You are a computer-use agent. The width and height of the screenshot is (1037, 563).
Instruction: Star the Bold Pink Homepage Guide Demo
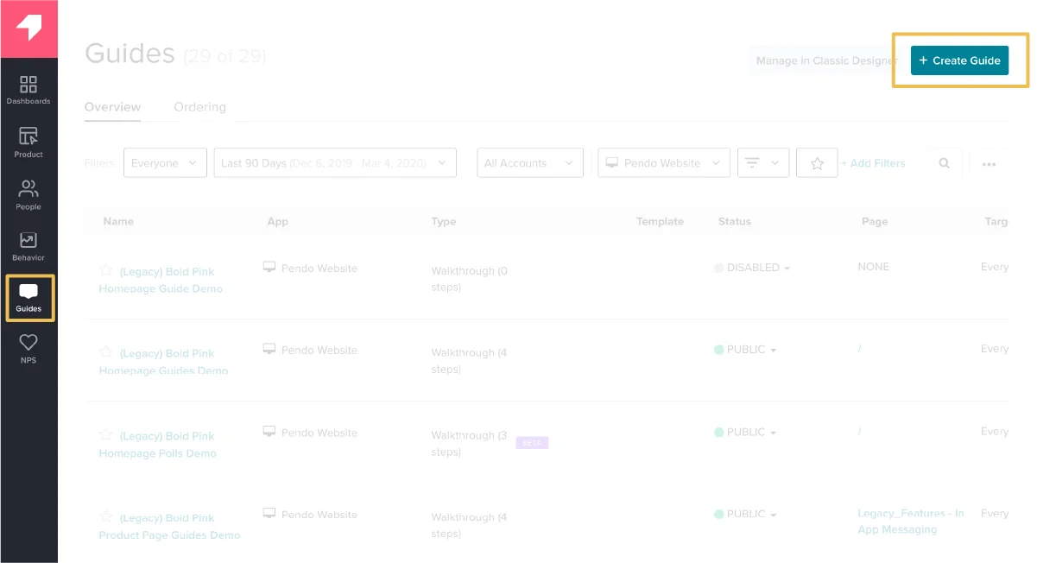click(x=106, y=271)
